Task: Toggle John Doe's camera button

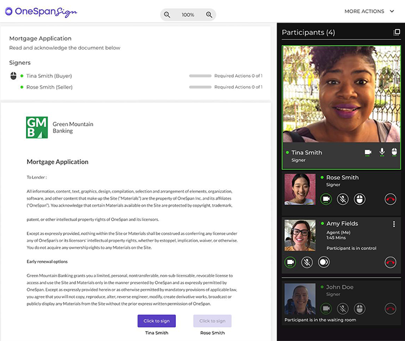Action: (x=326, y=309)
